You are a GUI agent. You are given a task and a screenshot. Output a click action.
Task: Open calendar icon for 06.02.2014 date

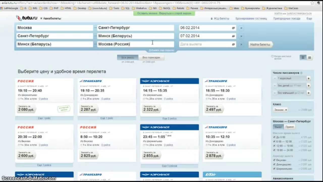[233, 28]
